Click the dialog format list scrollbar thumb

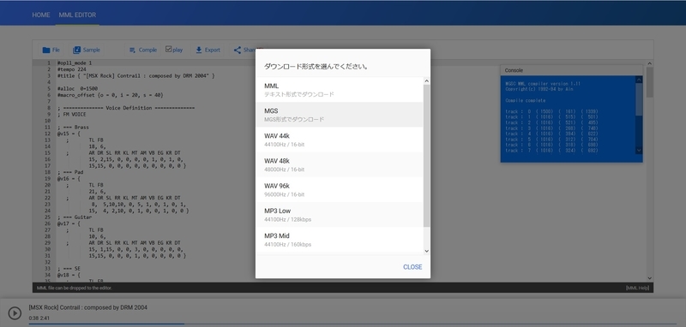[426, 156]
